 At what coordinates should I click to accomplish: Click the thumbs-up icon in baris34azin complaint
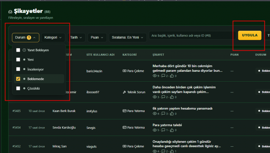(172, 76)
